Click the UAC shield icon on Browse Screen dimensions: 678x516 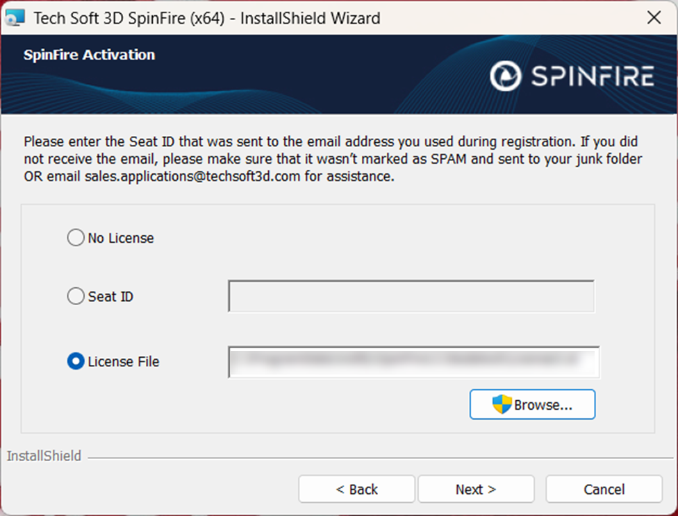click(x=502, y=405)
